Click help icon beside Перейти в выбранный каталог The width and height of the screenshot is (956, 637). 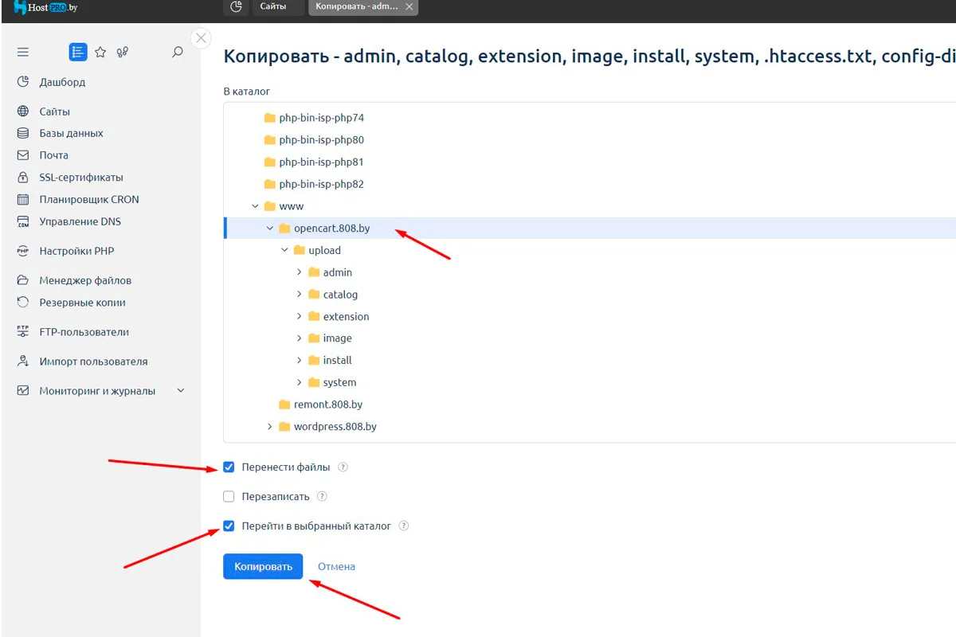pyautogui.click(x=404, y=526)
